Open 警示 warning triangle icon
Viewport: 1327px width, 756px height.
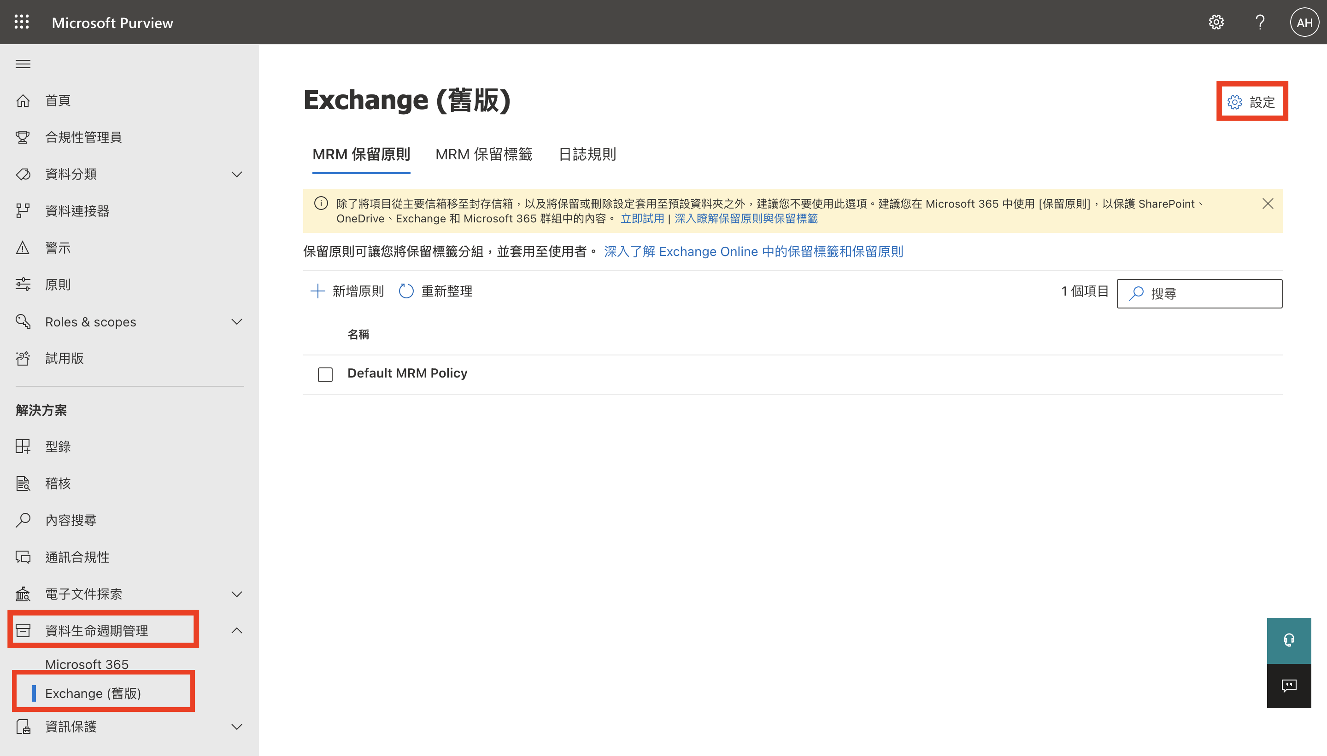pos(23,248)
